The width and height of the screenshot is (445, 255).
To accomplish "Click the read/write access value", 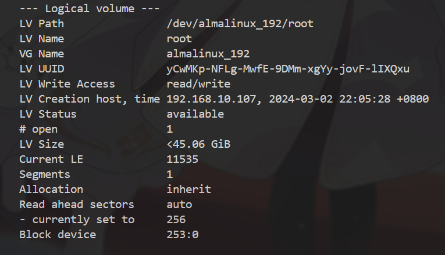I will 198,84.
